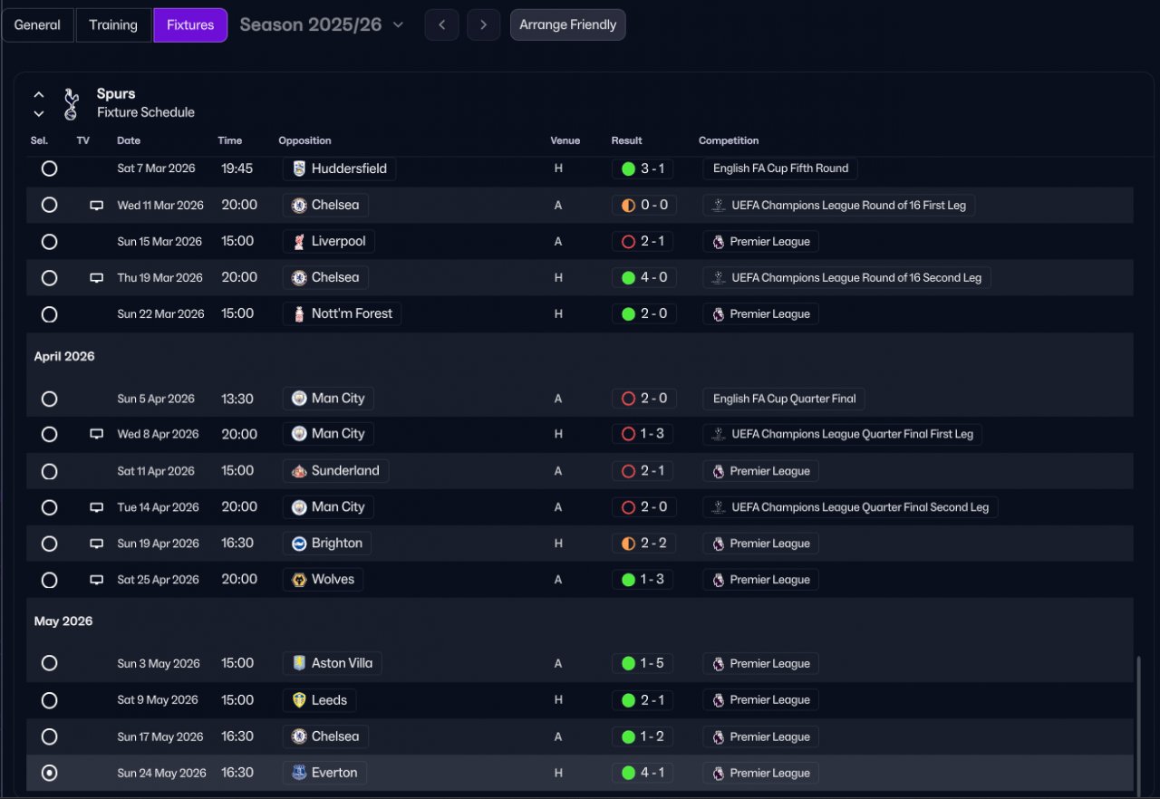1160x799 pixels.
Task: Click Nott'm Forest club badge icon
Action: [x=299, y=314]
